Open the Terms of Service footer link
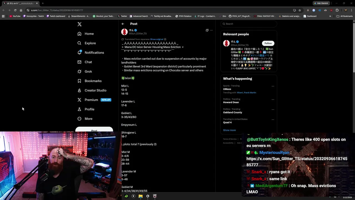Screen dimensions: 355x200 (230, 139)
